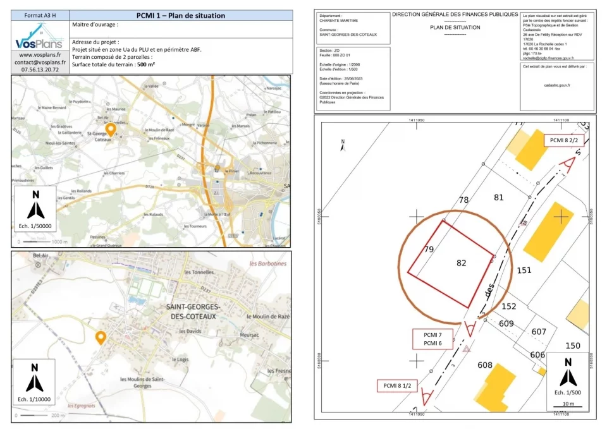The width and height of the screenshot is (607, 429).
Task: Click small N compass at cadastral plan top-left
Action: 343,145
